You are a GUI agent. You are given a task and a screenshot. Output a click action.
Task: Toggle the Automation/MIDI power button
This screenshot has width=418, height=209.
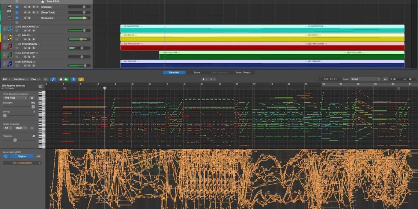tap(6, 156)
